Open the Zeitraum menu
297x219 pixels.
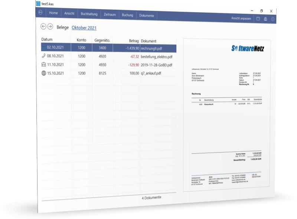click(110, 15)
